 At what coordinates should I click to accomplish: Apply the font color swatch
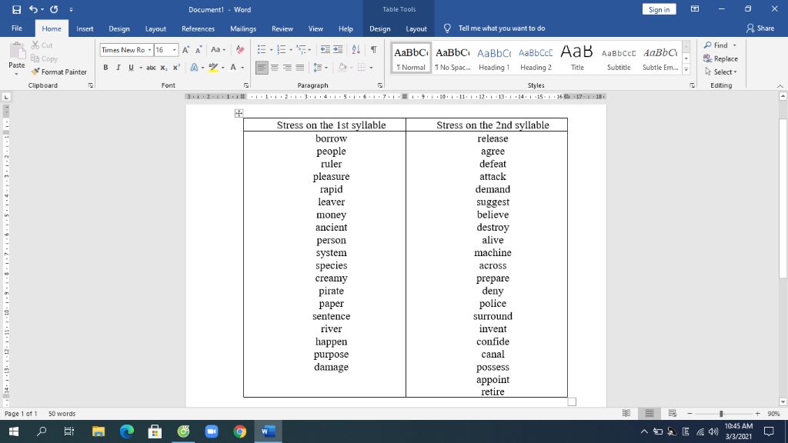[x=233, y=68]
